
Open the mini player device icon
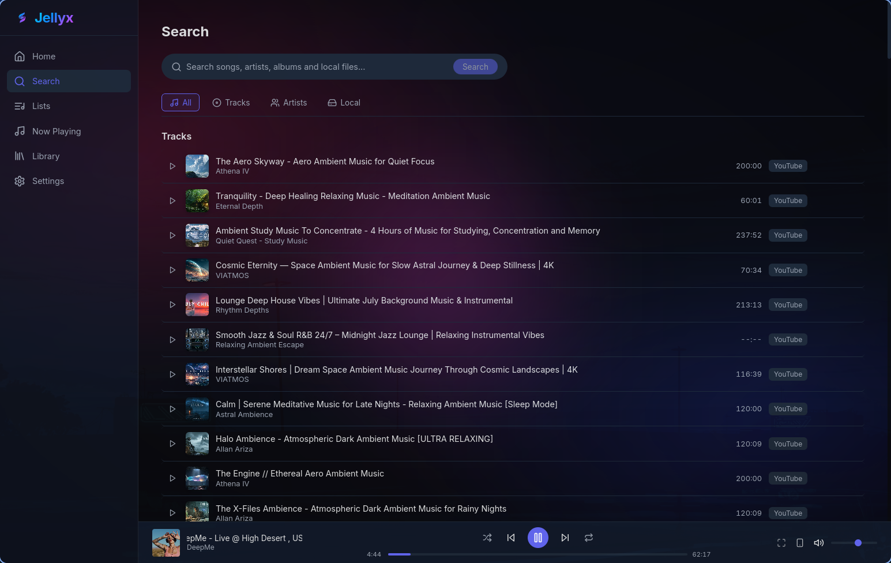point(800,543)
